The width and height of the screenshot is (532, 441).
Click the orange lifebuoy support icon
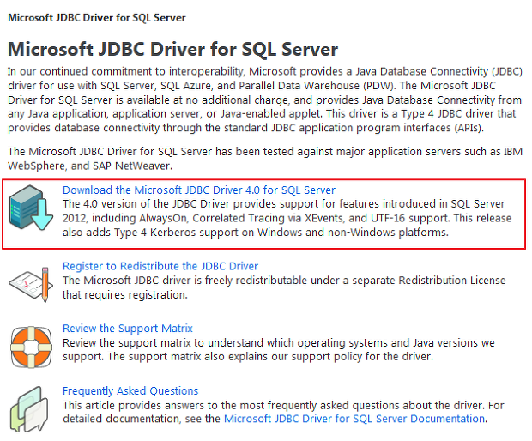pos(31,347)
